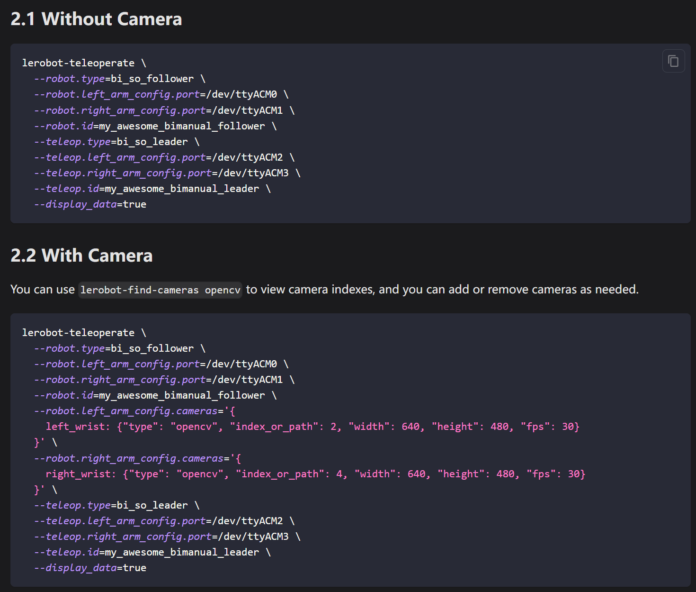Viewport: 696px width, 592px height.
Task: Click the --robot.type=bi_so_follower line in first block
Action: pyautogui.click(x=114, y=79)
